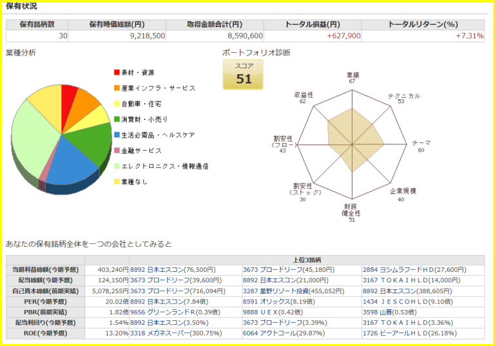Click the 13.20% ROE value

pos(117,333)
